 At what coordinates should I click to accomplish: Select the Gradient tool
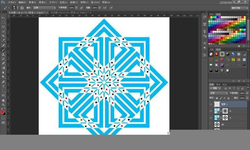(3, 68)
